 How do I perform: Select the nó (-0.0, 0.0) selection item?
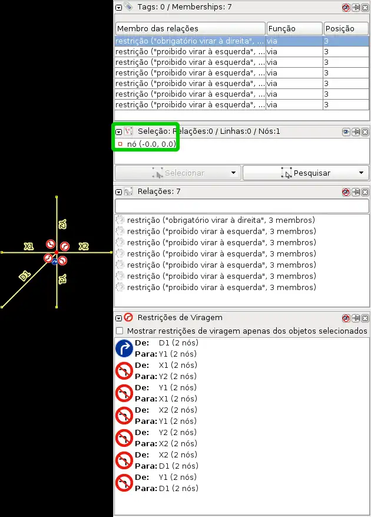[151, 144]
